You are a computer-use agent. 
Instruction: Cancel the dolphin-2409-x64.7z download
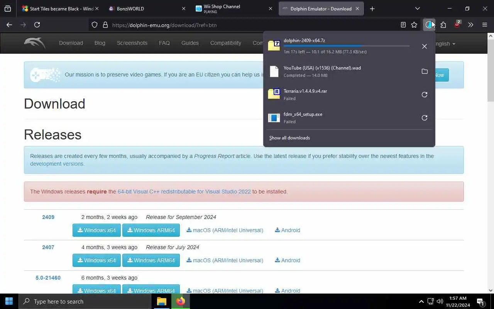pos(424,46)
